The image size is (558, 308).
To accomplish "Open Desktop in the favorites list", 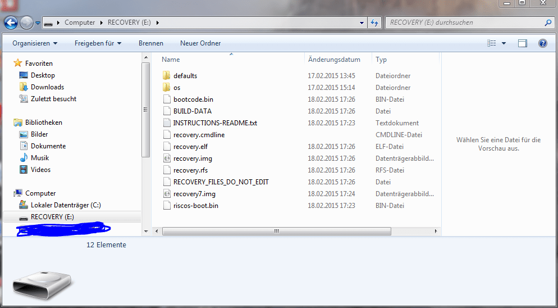I will tap(43, 75).
